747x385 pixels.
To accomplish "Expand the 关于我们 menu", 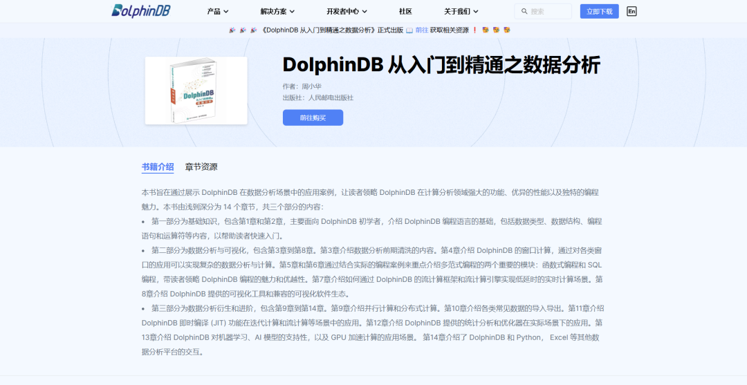I will (461, 12).
